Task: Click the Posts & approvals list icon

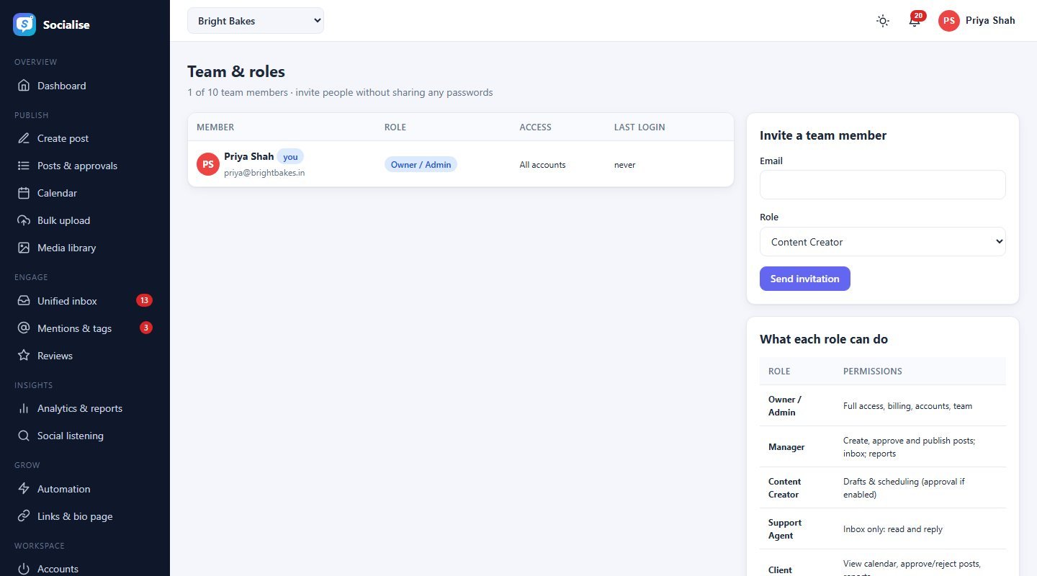Action: (x=24, y=166)
